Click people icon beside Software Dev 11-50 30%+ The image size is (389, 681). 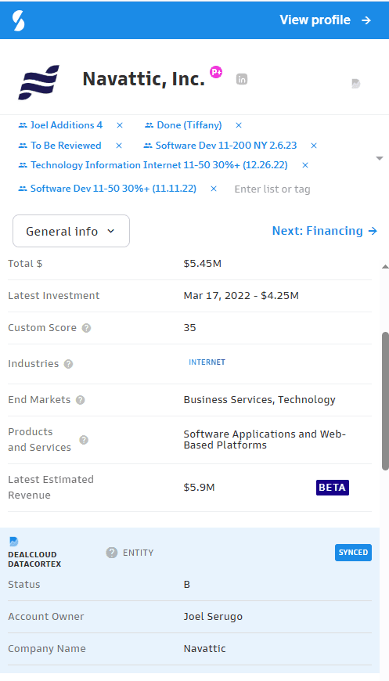(23, 189)
